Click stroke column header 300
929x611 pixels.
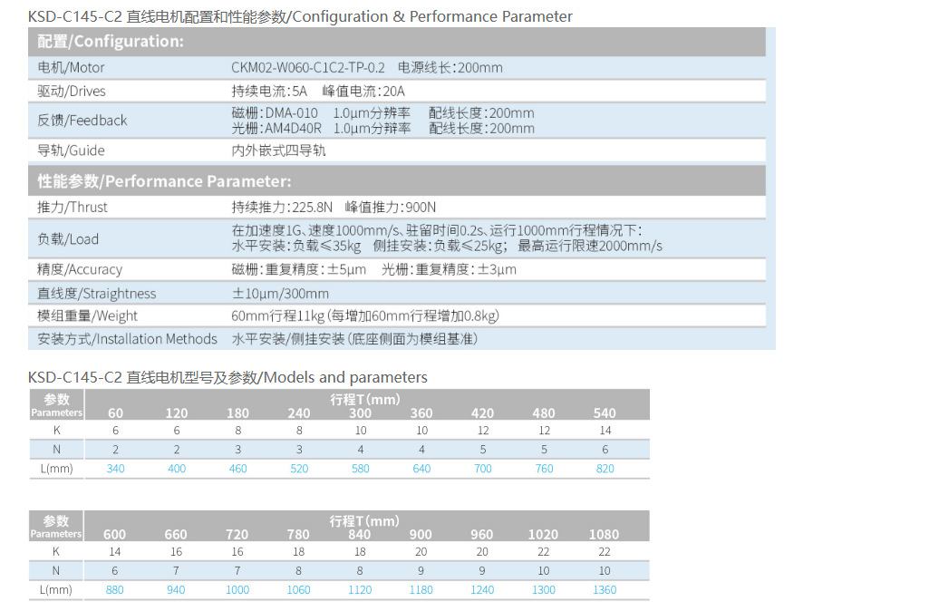pyautogui.click(x=360, y=413)
